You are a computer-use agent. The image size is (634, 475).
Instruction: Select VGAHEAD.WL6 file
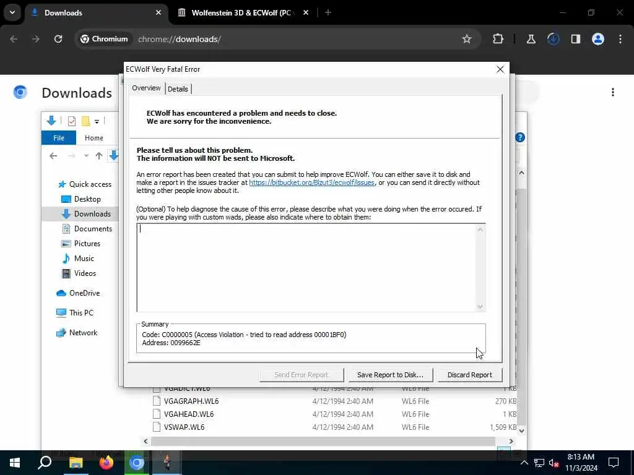point(189,414)
